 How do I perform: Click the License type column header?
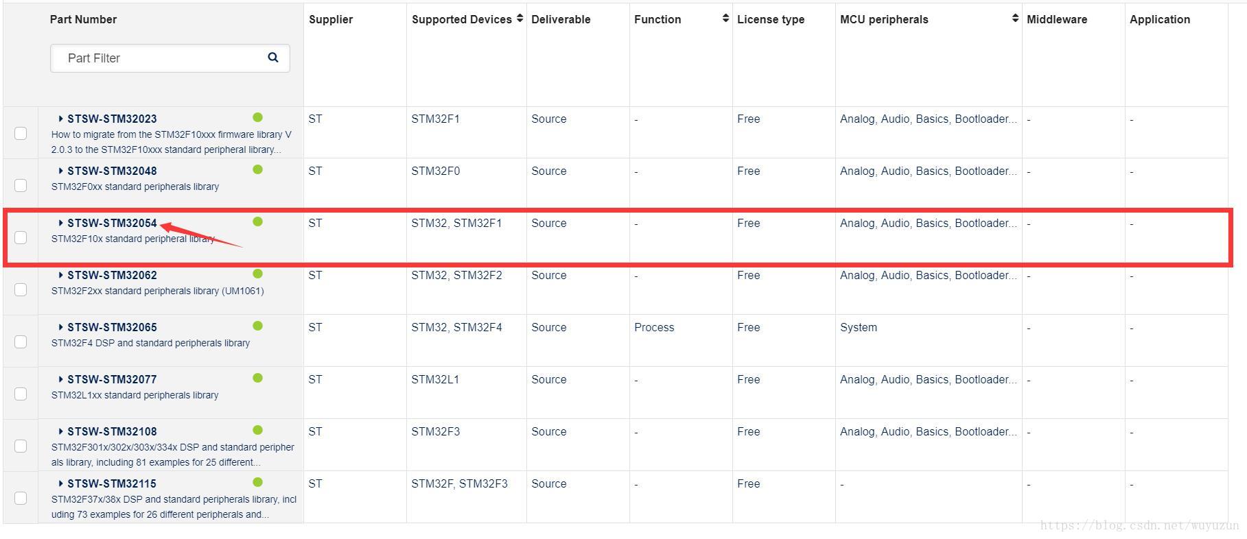pos(771,19)
